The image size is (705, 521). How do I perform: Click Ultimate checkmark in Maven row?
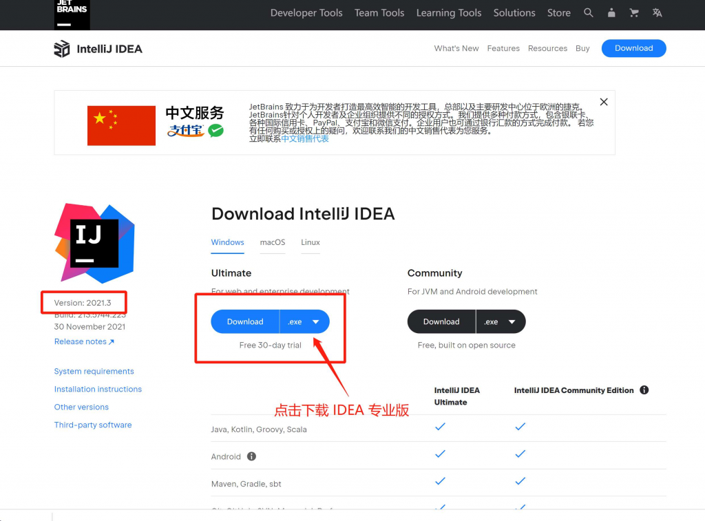(x=440, y=481)
